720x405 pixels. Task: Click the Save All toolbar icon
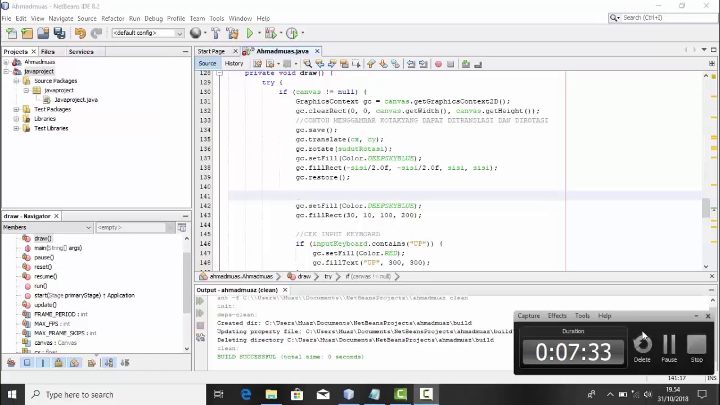[x=60, y=33]
